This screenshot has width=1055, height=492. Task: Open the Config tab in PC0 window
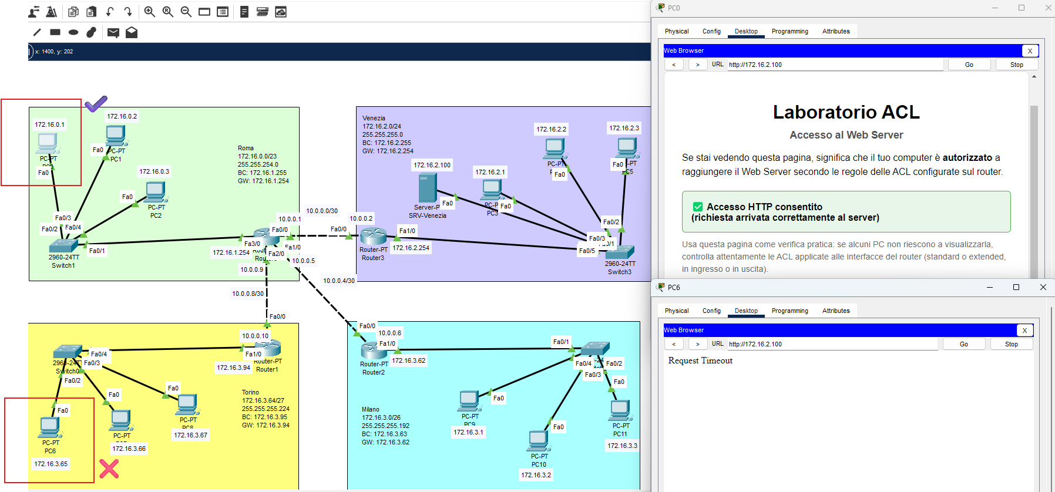coord(711,32)
